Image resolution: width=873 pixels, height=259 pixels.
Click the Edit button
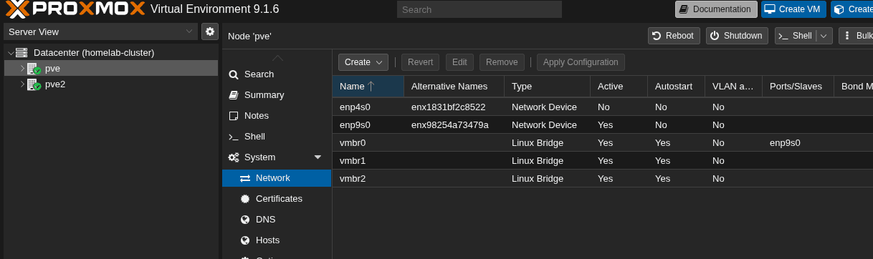pos(459,62)
